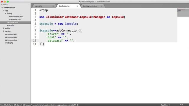Click the FOLDERS sidebar heading
This screenshot has height=106, width=189.
pyautogui.click(x=5, y=5)
